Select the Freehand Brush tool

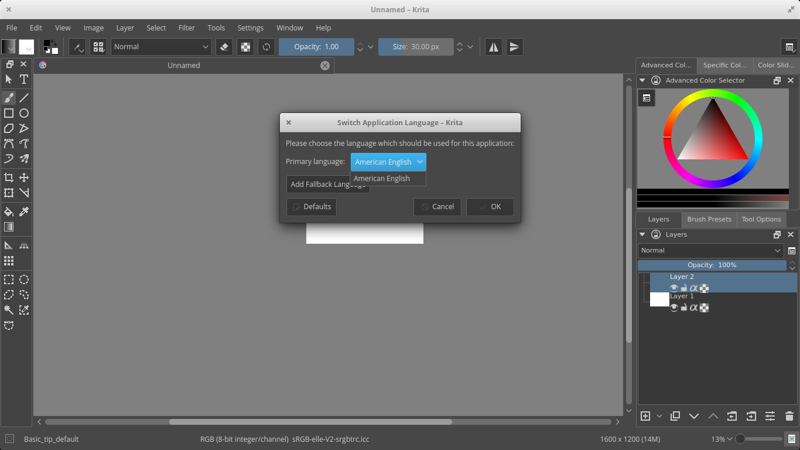(x=9, y=98)
